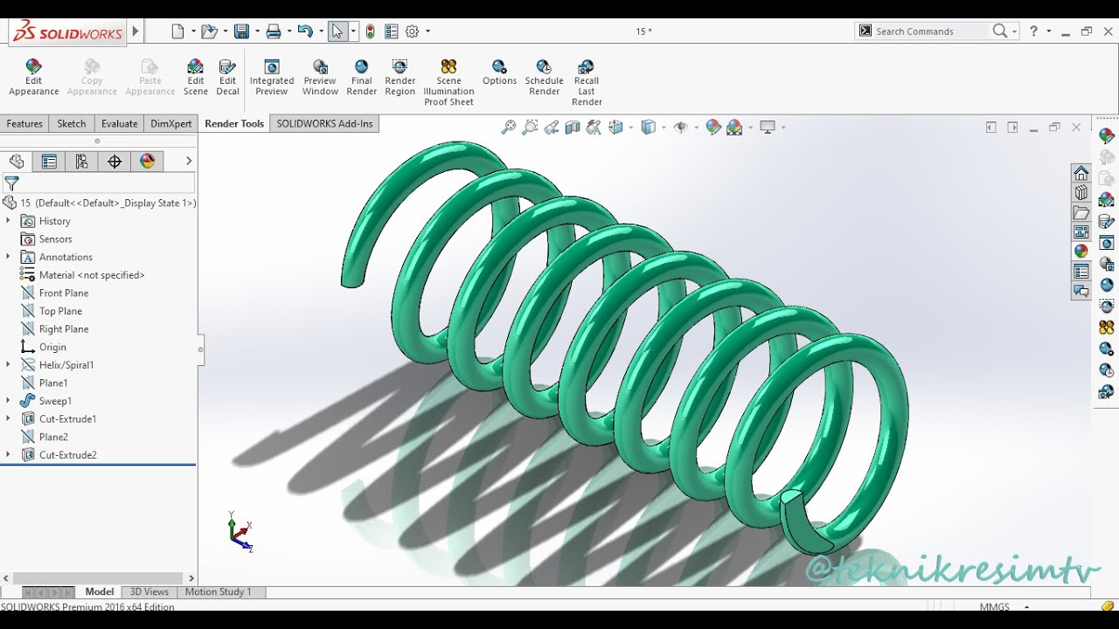1119x629 pixels.
Task: Open the dropdown arrow next to Print
Action: pos(288,31)
